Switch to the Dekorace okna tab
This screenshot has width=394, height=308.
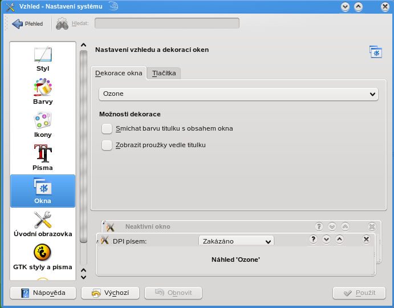[x=119, y=73]
